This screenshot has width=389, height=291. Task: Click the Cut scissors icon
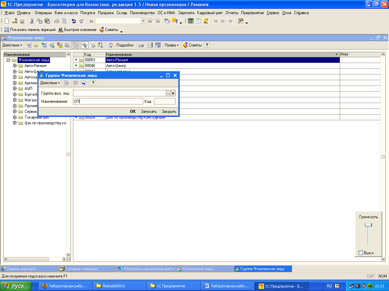tap(32, 21)
